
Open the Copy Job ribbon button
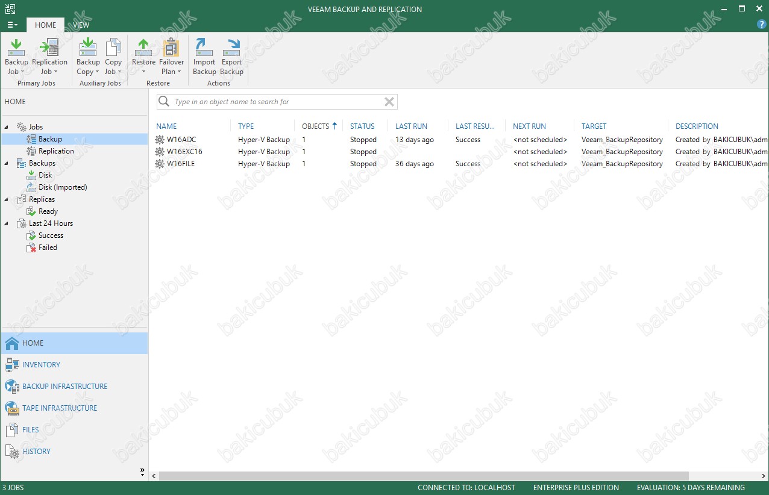(113, 57)
